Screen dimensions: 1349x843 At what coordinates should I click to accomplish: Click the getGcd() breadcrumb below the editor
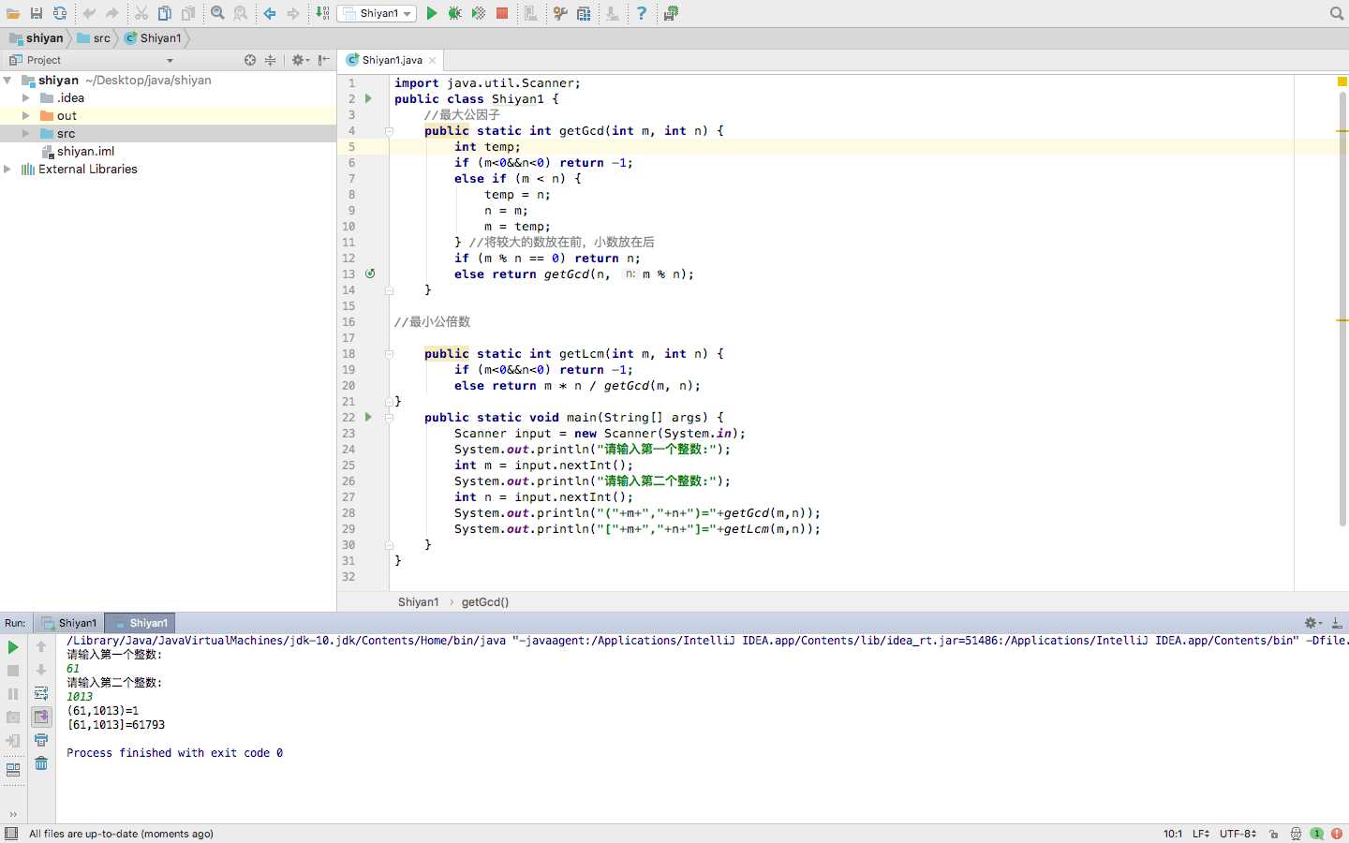(485, 602)
